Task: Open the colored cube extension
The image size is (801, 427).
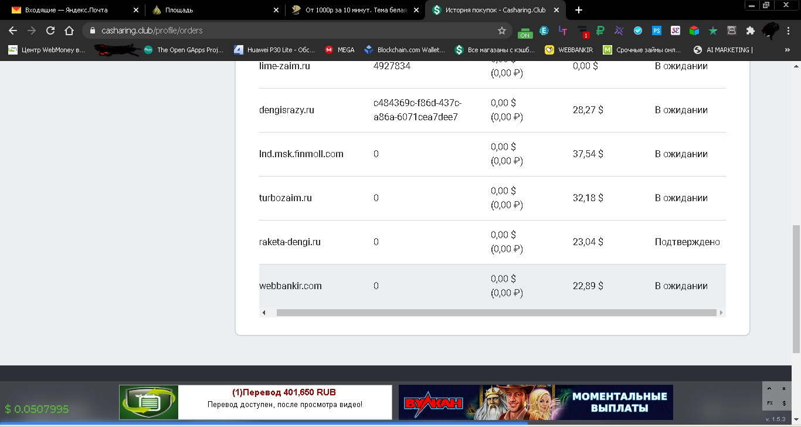Action: pyautogui.click(x=694, y=30)
